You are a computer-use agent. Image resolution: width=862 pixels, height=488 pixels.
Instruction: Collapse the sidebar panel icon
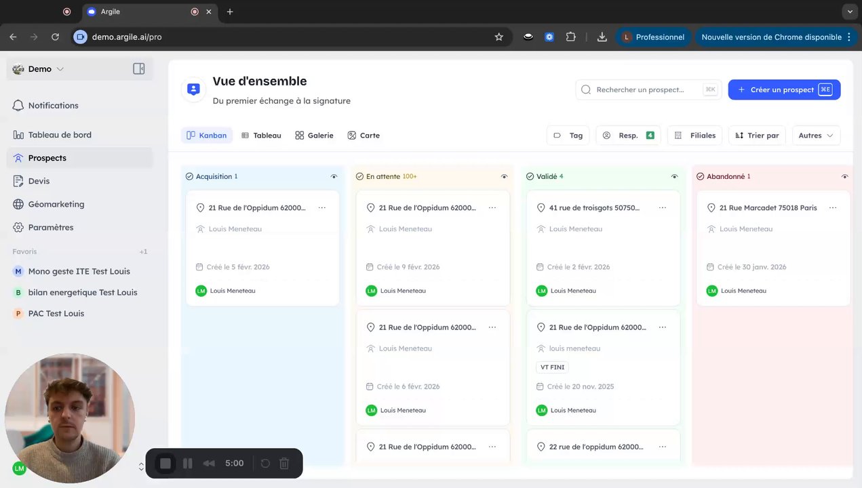(139, 68)
